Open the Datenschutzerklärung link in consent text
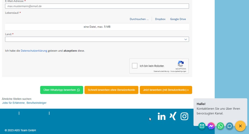This screenshot has height=134, width=249. pyautogui.click(x=34, y=51)
